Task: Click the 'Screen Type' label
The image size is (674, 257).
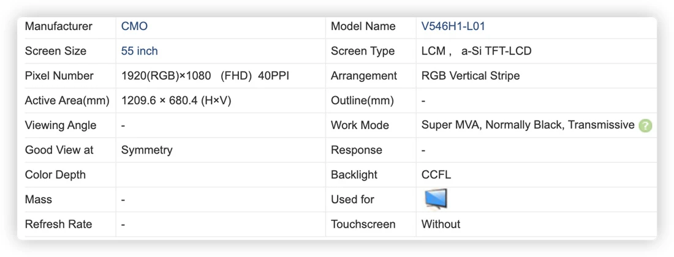Action: pos(362,51)
